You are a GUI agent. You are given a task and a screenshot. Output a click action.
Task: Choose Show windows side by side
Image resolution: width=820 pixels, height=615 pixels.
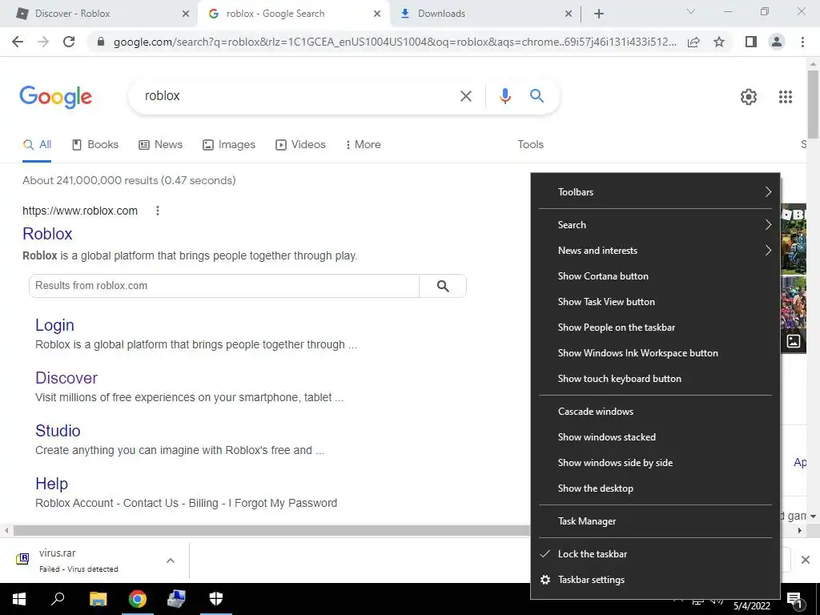tap(655, 463)
